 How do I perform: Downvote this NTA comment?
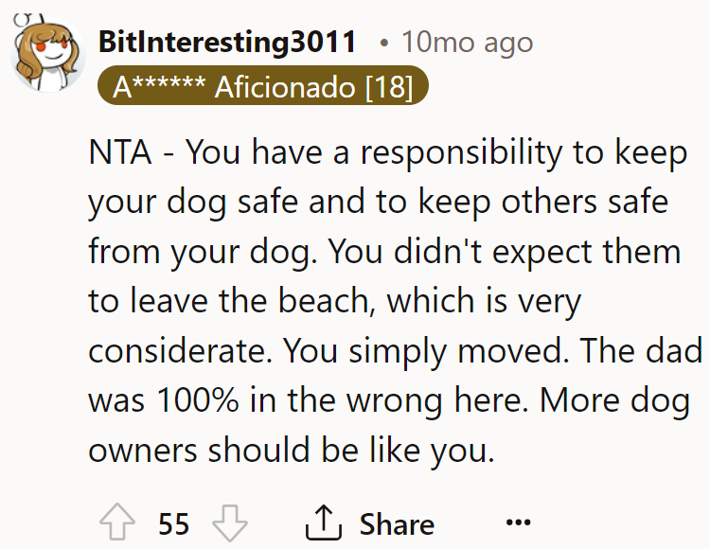tap(230, 523)
